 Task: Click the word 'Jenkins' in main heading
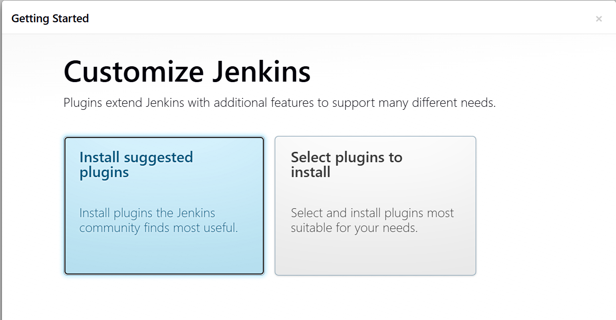pos(261,72)
